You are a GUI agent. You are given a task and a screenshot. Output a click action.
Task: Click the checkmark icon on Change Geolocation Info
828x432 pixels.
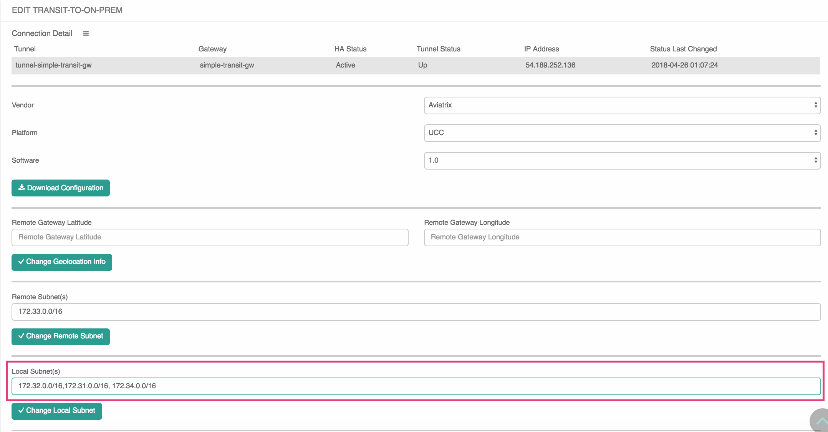click(22, 262)
